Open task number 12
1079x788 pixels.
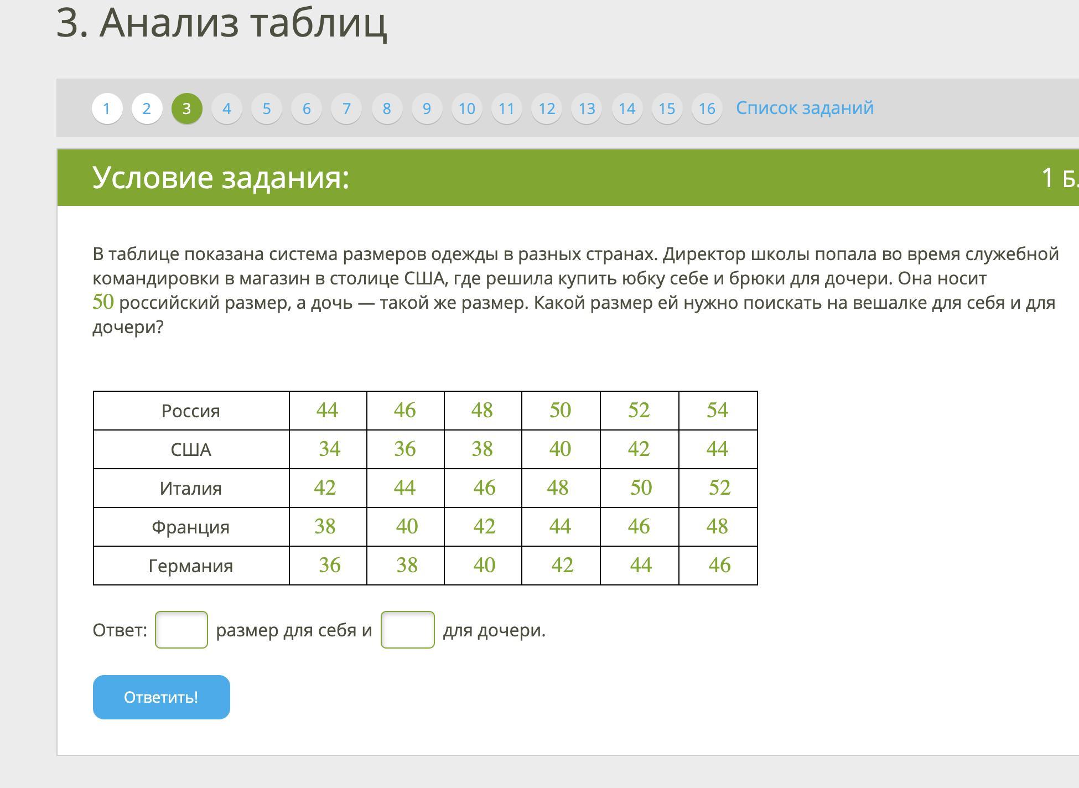click(547, 108)
